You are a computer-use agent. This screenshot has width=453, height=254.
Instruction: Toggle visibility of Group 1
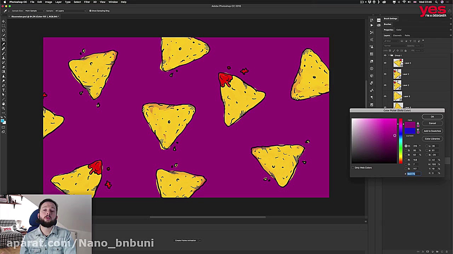[x=385, y=55]
